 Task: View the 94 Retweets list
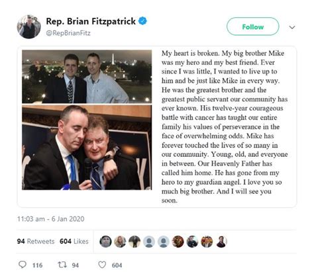pos(36,242)
